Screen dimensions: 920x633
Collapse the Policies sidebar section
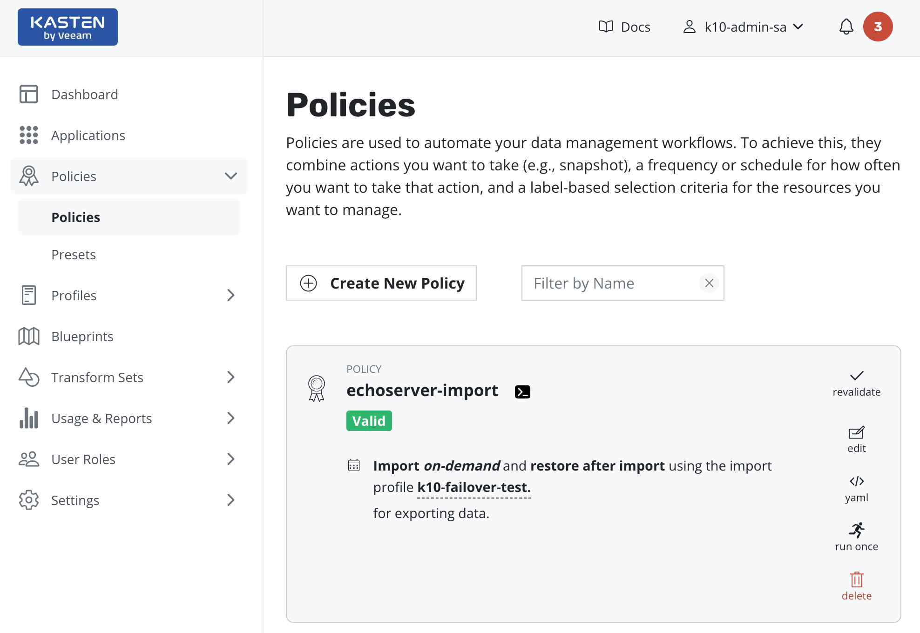(x=230, y=176)
